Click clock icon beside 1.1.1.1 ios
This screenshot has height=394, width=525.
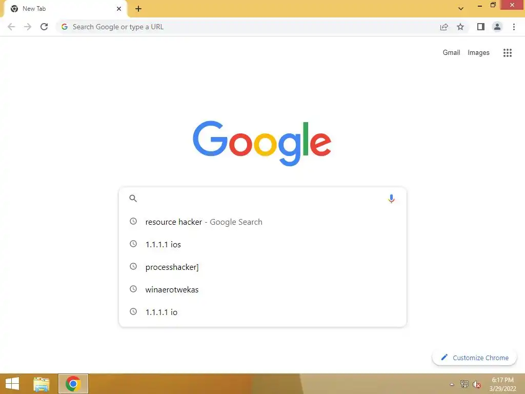(x=133, y=244)
